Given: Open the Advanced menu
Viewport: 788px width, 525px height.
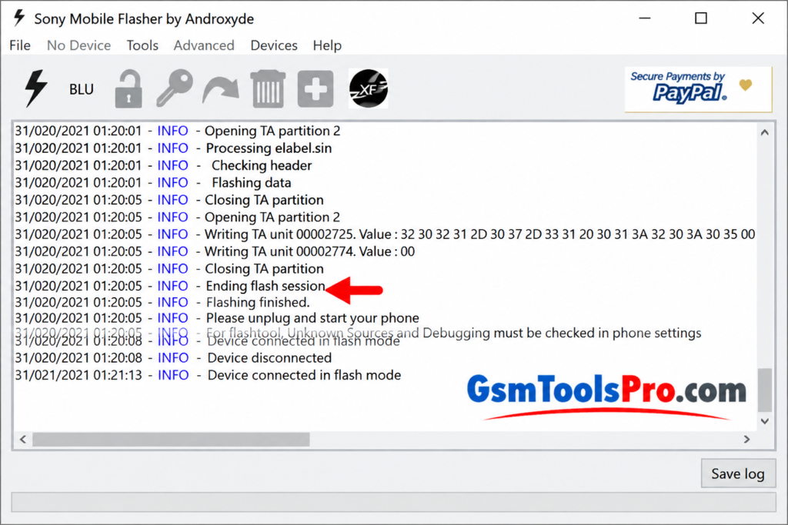Looking at the screenshot, I should pos(203,45).
